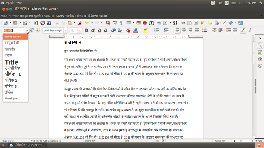Image resolution: width=264 pixels, height=148 pixels.
Task: Create a new document with the toolbar icon
Action: (x=6, y=22)
